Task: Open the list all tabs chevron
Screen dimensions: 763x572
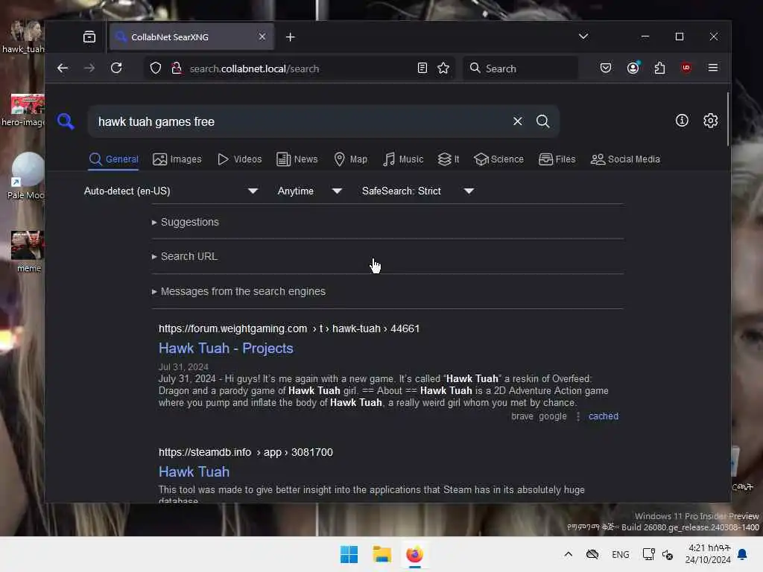Action: (583, 36)
